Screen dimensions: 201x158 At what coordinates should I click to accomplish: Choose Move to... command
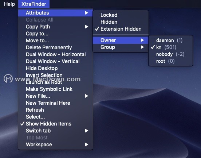[55, 41]
